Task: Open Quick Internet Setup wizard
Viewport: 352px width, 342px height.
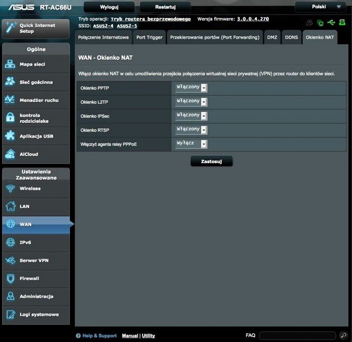Action: pos(36,28)
